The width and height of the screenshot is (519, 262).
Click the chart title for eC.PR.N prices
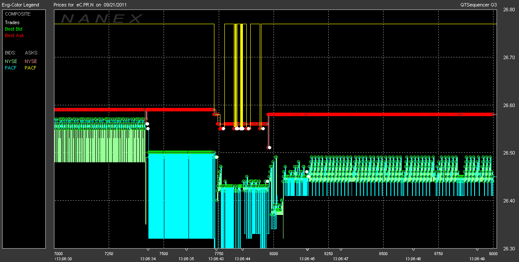click(90, 5)
